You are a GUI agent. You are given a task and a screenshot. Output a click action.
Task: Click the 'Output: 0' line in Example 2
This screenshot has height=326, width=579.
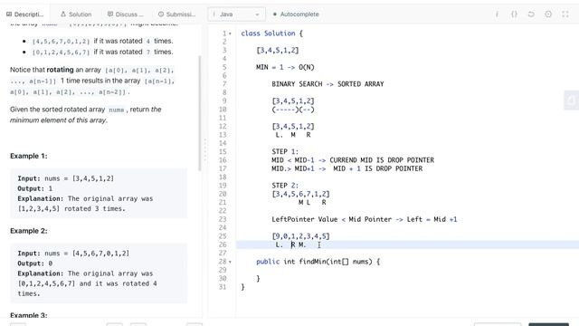(35, 264)
